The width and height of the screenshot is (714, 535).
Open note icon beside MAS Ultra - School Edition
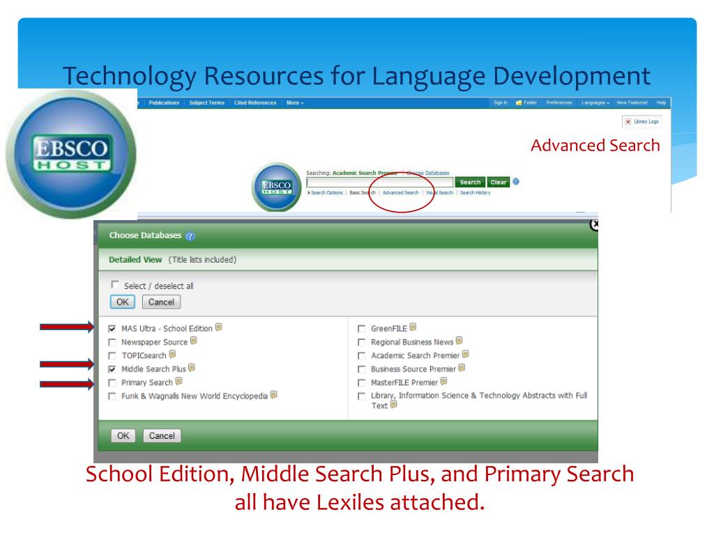(218, 327)
